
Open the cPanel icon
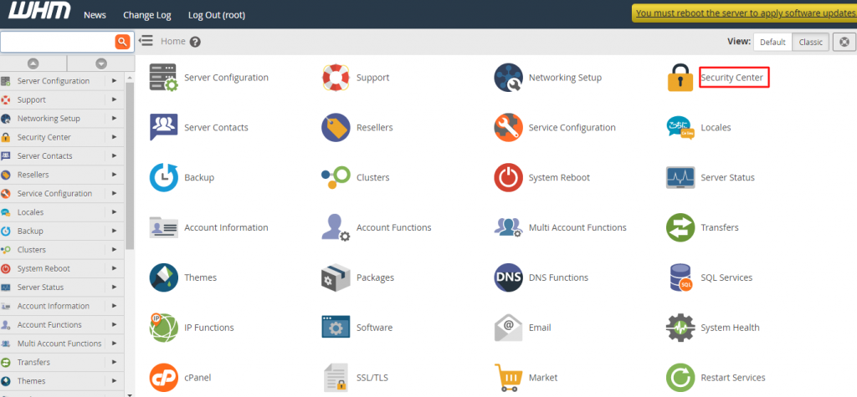(163, 377)
